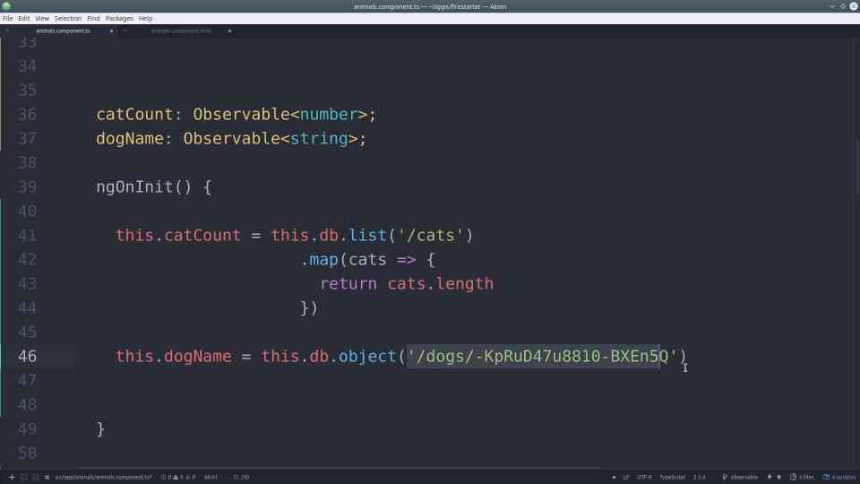This screenshot has width=860, height=484.
Task: Click the 'number' type on line 36
Action: coord(329,114)
